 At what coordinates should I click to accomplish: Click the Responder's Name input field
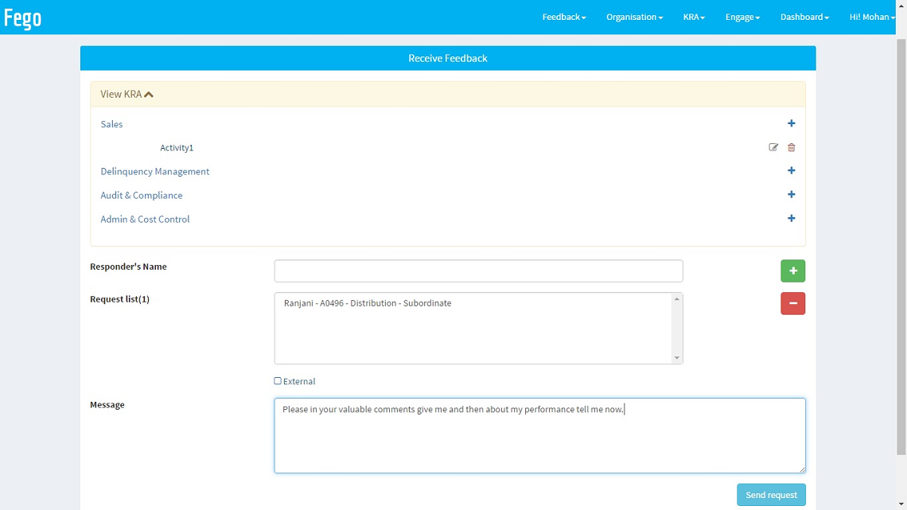pos(478,271)
